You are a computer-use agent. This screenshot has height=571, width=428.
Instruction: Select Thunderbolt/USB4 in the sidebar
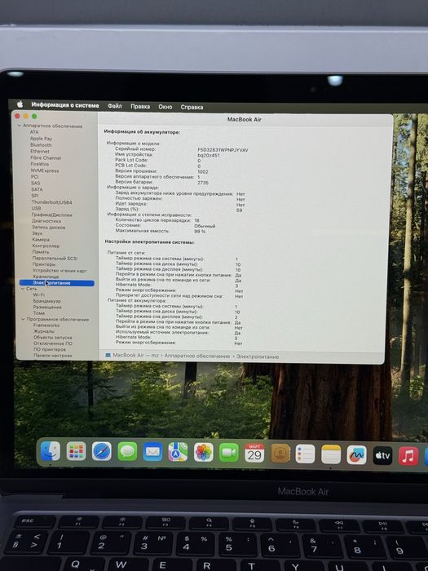(51, 202)
